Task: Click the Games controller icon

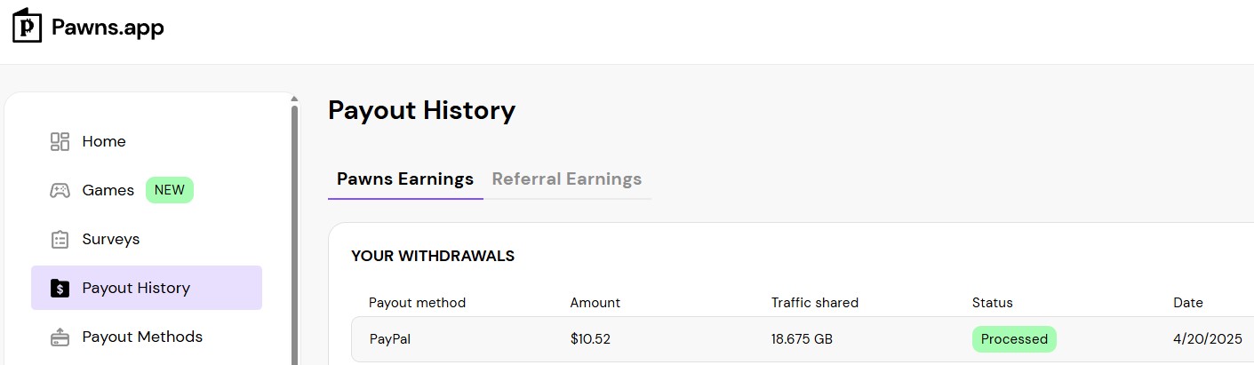Action: [x=60, y=190]
